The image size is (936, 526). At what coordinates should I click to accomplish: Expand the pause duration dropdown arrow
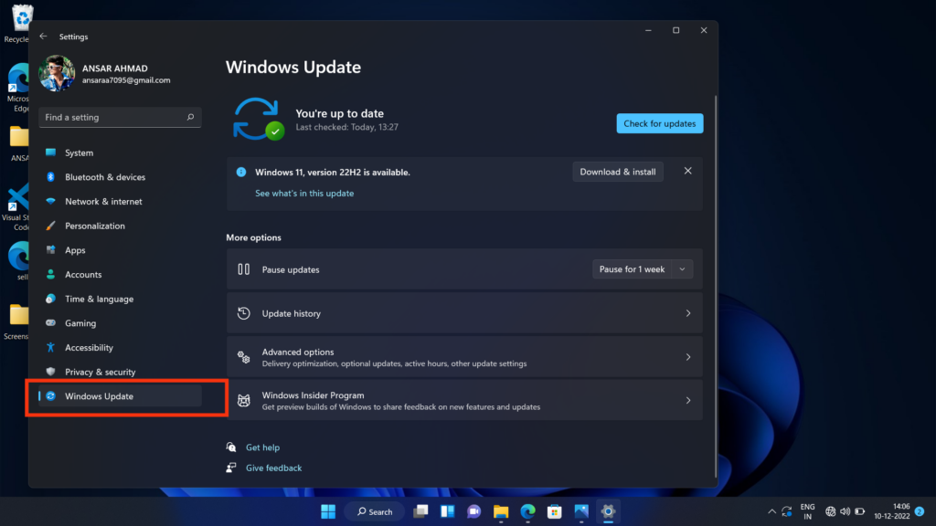682,269
